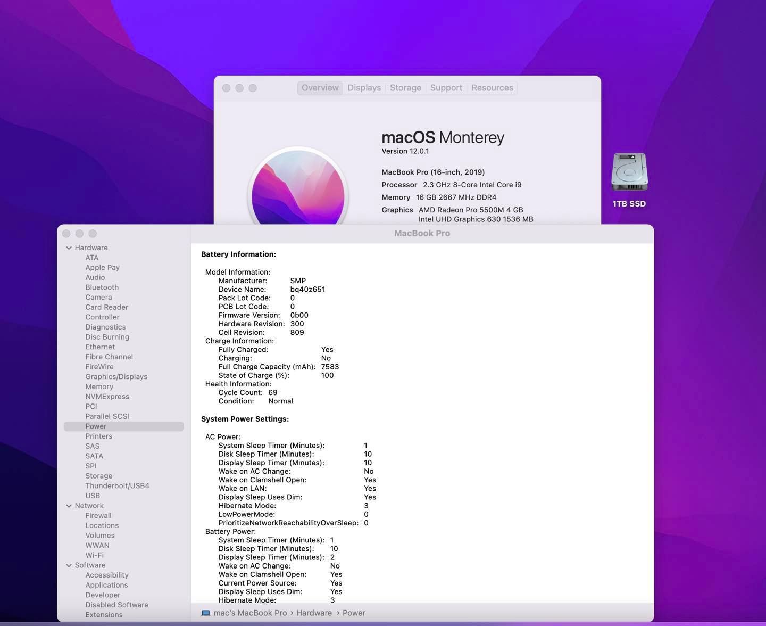Collapse the Hardware section in sidebar

click(x=69, y=248)
